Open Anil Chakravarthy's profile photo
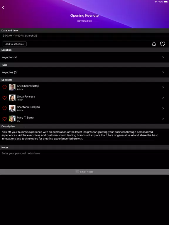Viewport: 169px width, 225px height. pyautogui.click(x=12, y=87)
